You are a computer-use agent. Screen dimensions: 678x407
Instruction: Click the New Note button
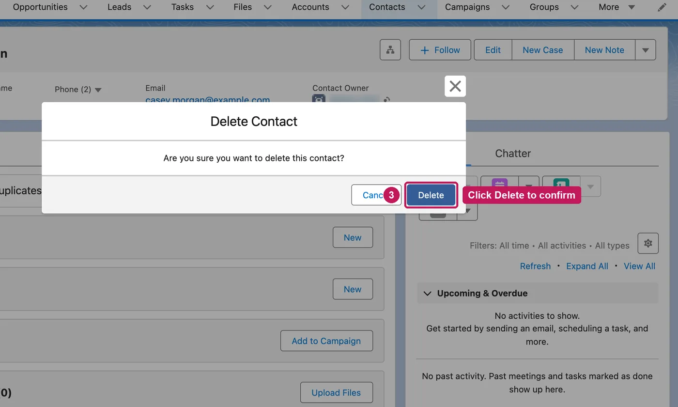604,50
